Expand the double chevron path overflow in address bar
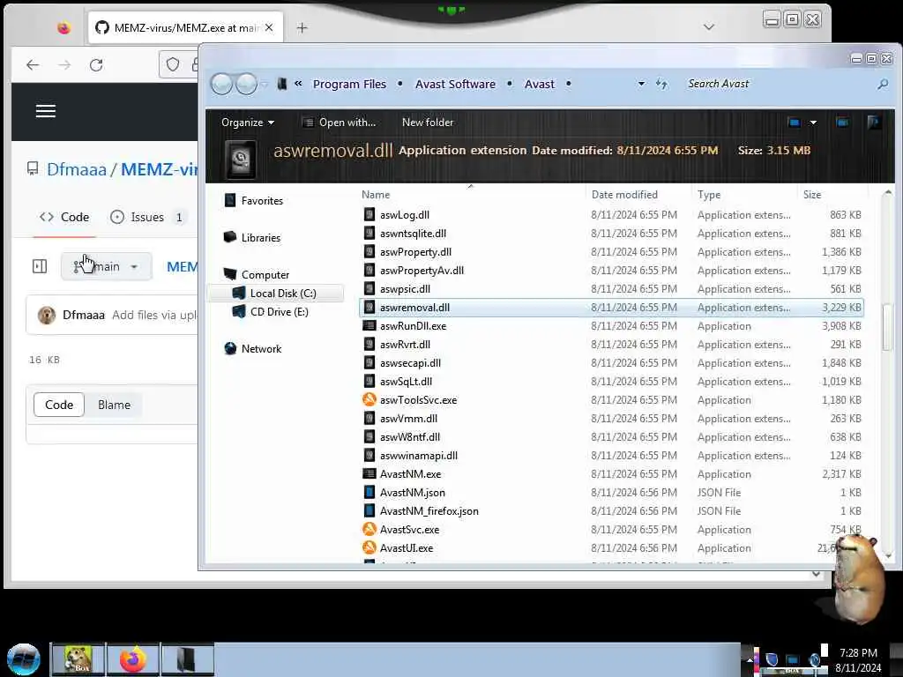Image resolution: width=903 pixels, height=677 pixels. [x=298, y=84]
